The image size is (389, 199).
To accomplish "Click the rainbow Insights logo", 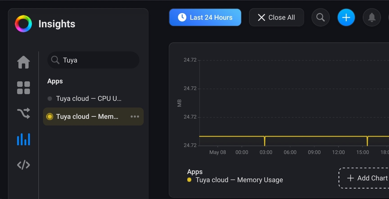I will tap(23, 24).
